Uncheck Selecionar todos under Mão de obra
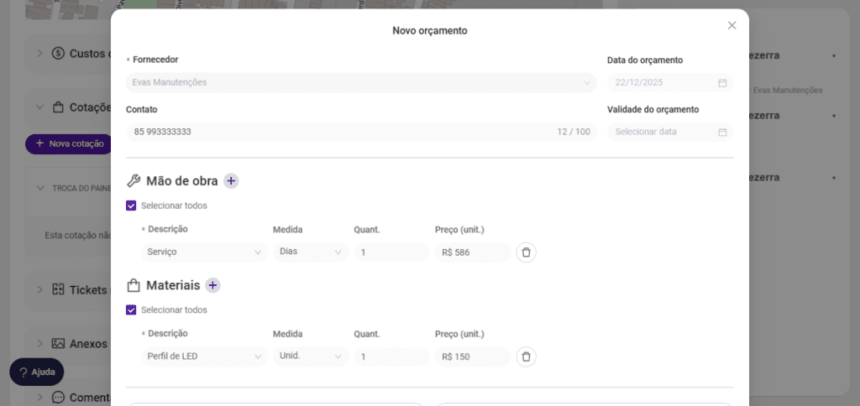860x406 pixels. (131, 206)
